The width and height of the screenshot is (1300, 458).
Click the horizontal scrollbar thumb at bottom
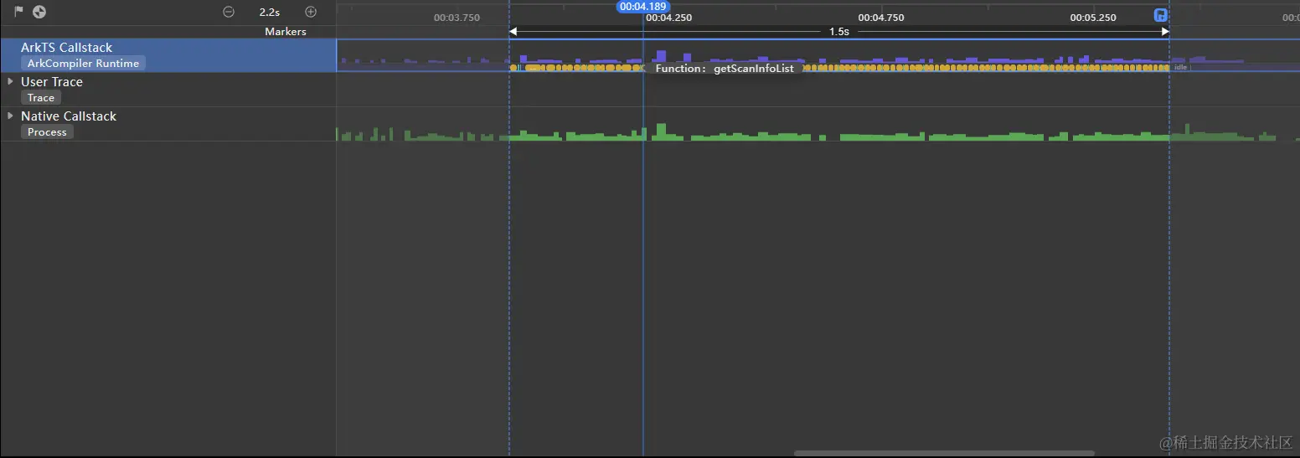[x=944, y=453]
